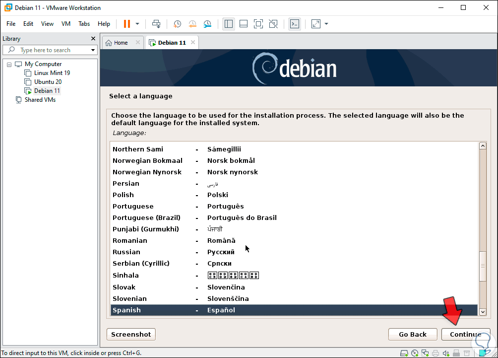Open the Edit menu

(x=28, y=24)
